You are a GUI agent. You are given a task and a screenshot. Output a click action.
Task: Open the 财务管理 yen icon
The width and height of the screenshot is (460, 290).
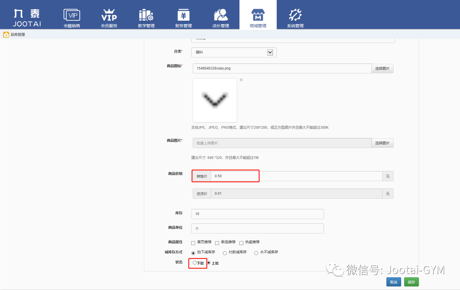click(184, 15)
